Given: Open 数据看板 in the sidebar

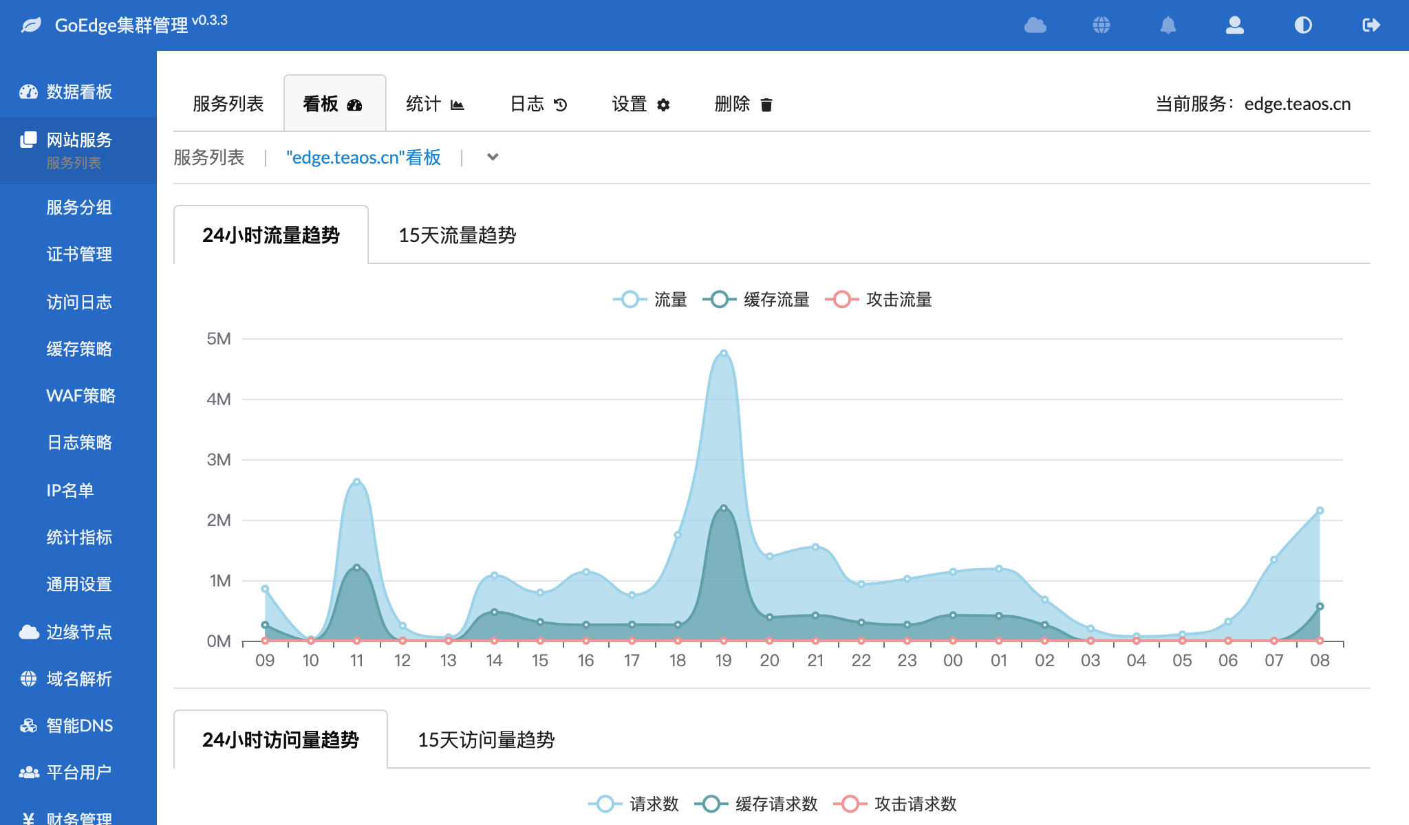Looking at the screenshot, I should (78, 91).
